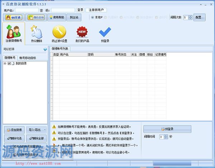Open the 导入导出 dropdown arrow
Screen dimensions: 215x168
(x=45, y=130)
